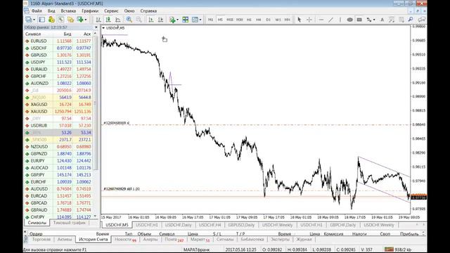Click the chart shift icon
The image size is (450, 253).
coord(161,20)
